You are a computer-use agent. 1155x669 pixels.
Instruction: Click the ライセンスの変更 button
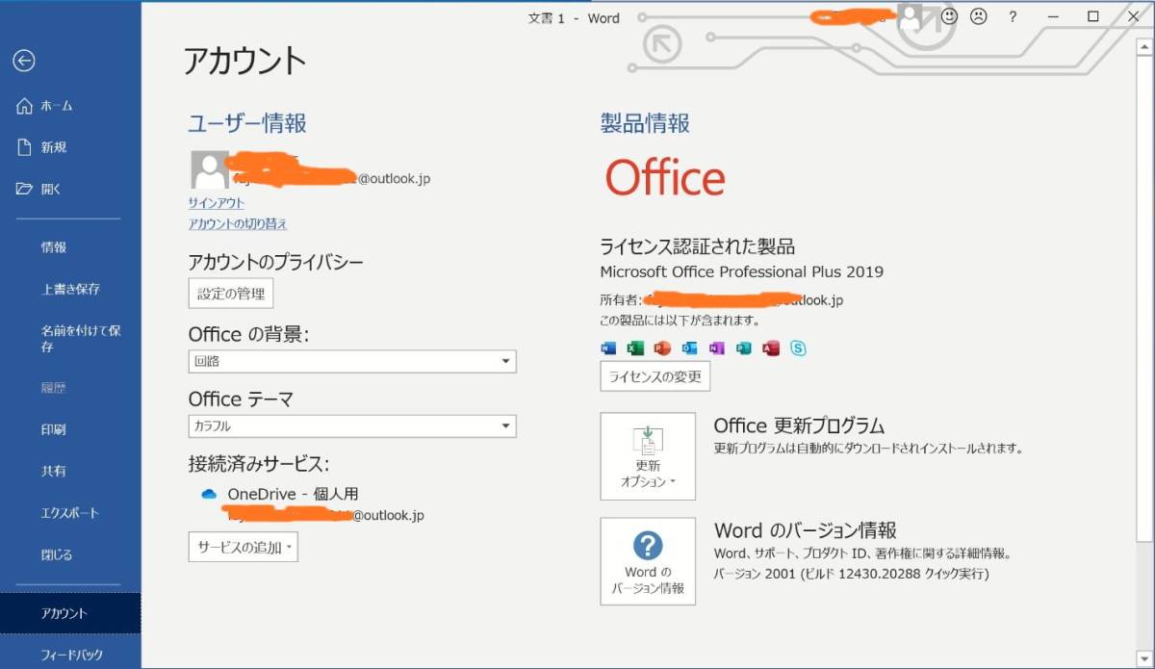click(x=655, y=376)
